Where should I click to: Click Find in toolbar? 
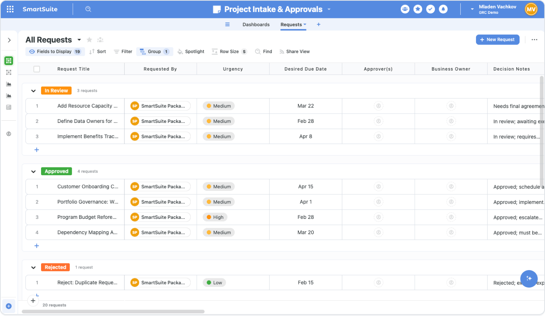click(264, 52)
